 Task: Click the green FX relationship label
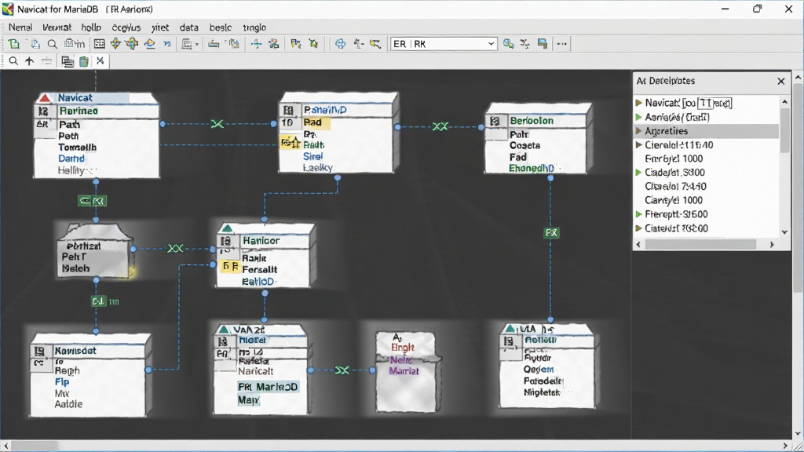pyautogui.click(x=551, y=233)
